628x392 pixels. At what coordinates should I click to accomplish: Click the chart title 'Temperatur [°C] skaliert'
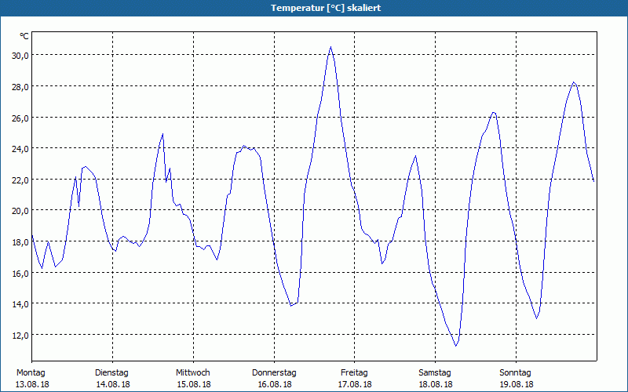pyautogui.click(x=314, y=8)
